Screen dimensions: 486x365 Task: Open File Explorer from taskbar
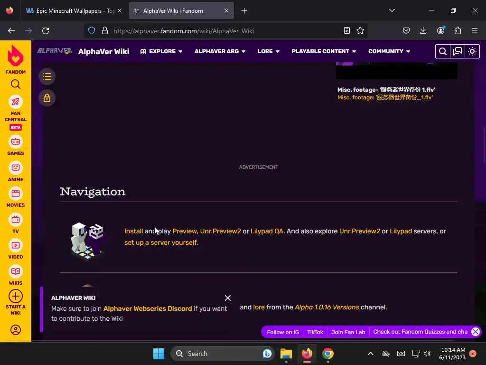(286, 354)
